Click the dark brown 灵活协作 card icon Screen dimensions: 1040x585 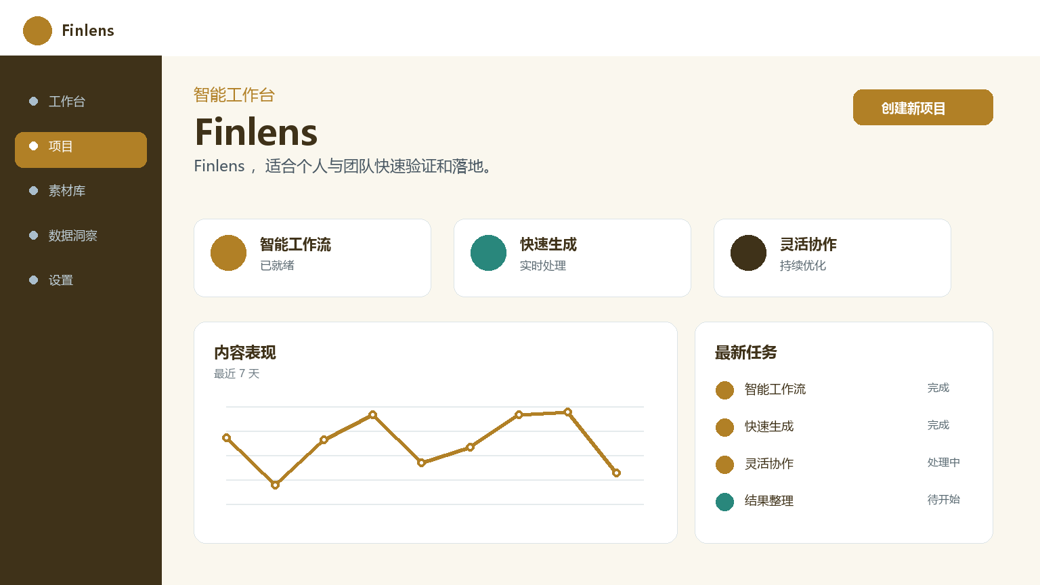click(x=748, y=253)
